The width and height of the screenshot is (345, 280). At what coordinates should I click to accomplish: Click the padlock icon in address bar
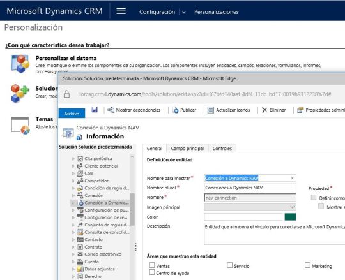click(66, 94)
